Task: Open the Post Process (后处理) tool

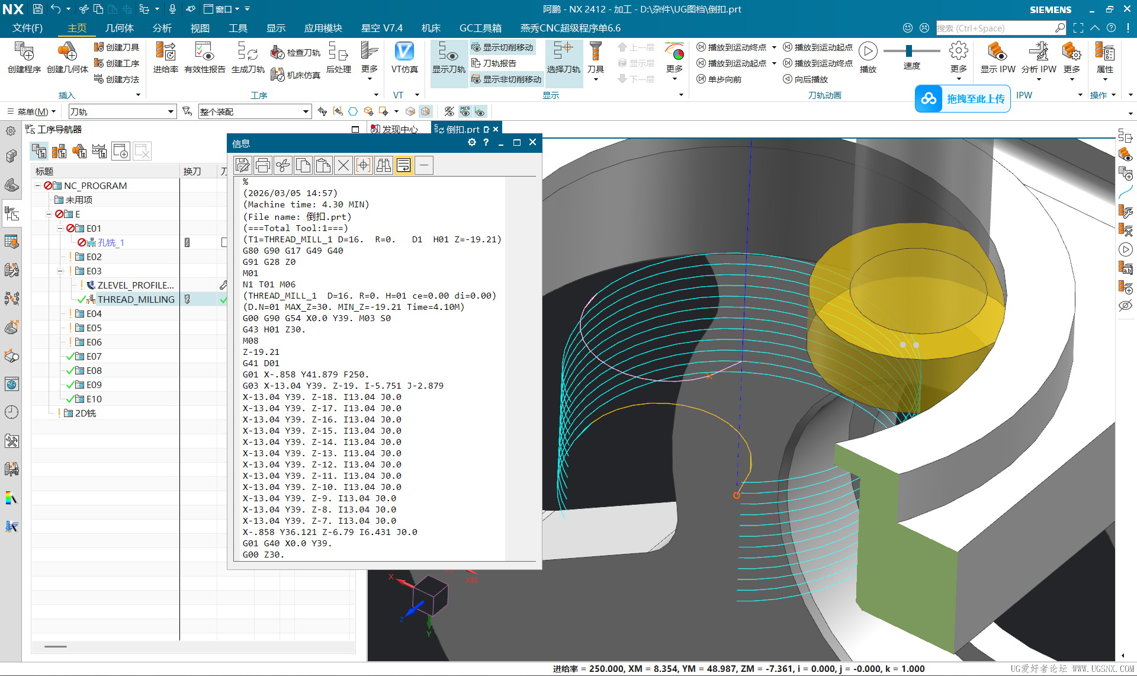Action: (338, 57)
